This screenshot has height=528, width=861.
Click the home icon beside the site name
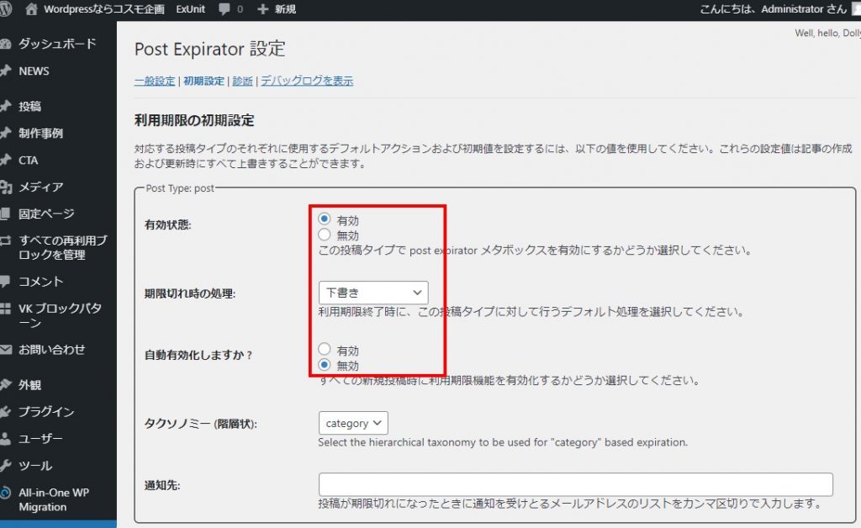[32, 9]
